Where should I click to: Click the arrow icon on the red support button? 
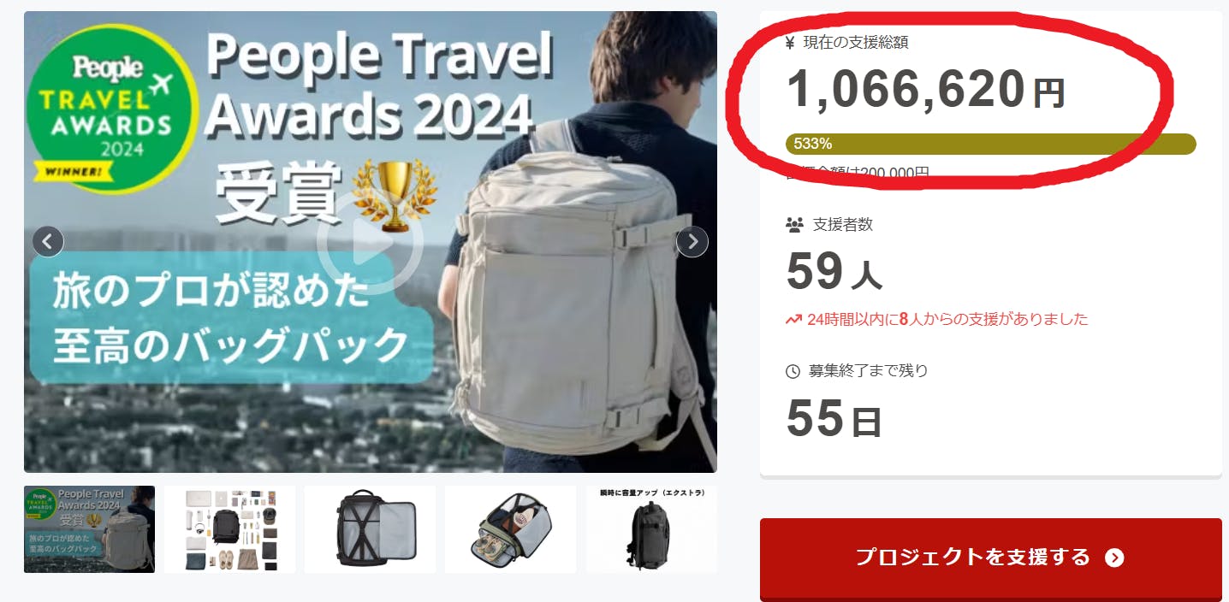point(1114,558)
